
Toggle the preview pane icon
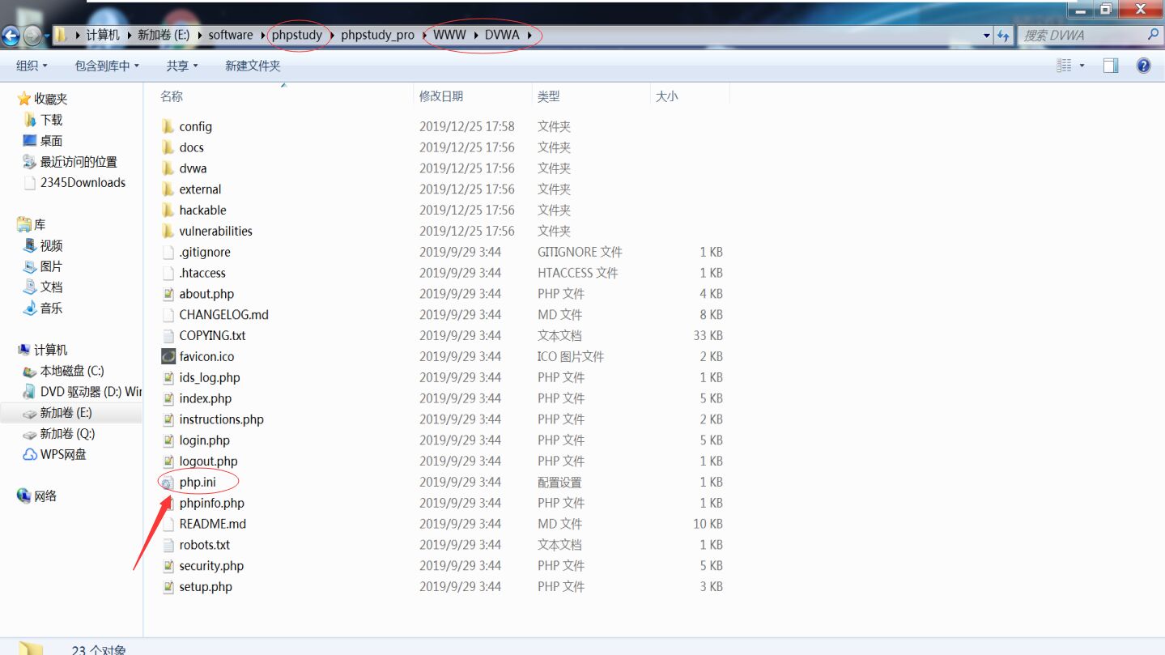[x=1109, y=65]
